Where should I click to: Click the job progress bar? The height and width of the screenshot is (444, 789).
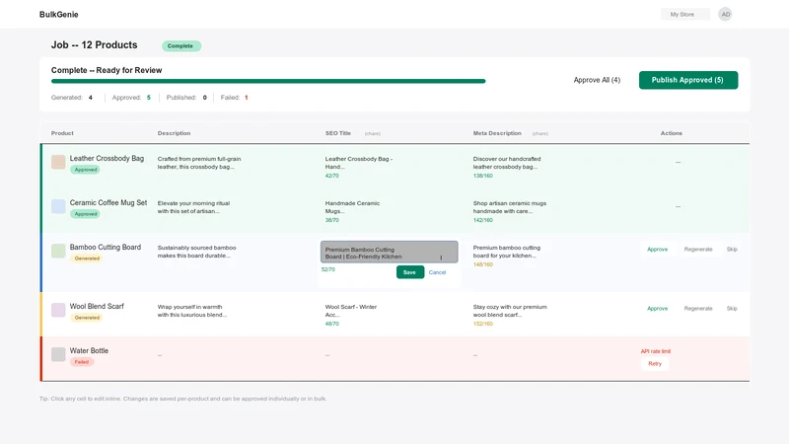(268, 81)
